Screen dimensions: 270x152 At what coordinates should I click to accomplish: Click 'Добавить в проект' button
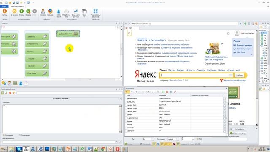tap(238, 133)
